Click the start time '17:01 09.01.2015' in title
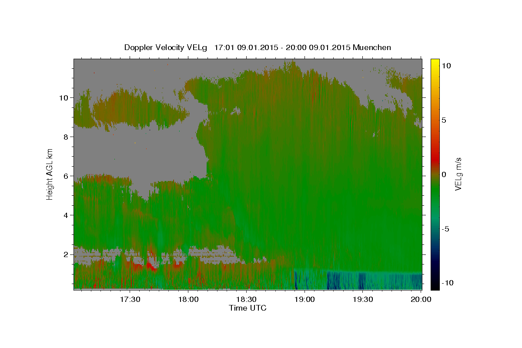 [245, 47]
